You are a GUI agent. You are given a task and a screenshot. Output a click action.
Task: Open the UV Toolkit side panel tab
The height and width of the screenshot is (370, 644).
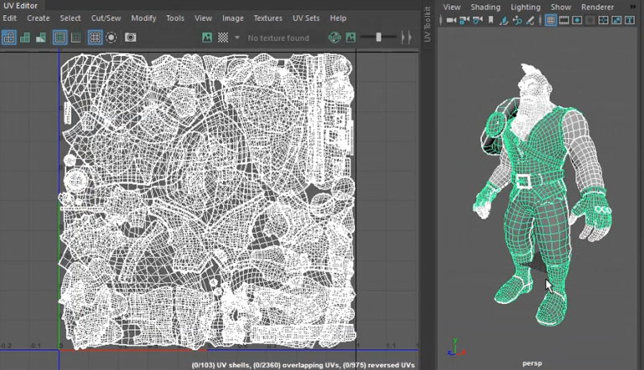click(427, 25)
